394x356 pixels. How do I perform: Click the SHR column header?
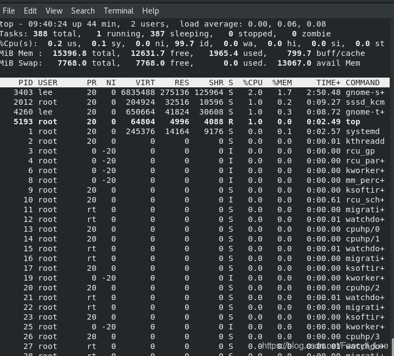(x=216, y=82)
